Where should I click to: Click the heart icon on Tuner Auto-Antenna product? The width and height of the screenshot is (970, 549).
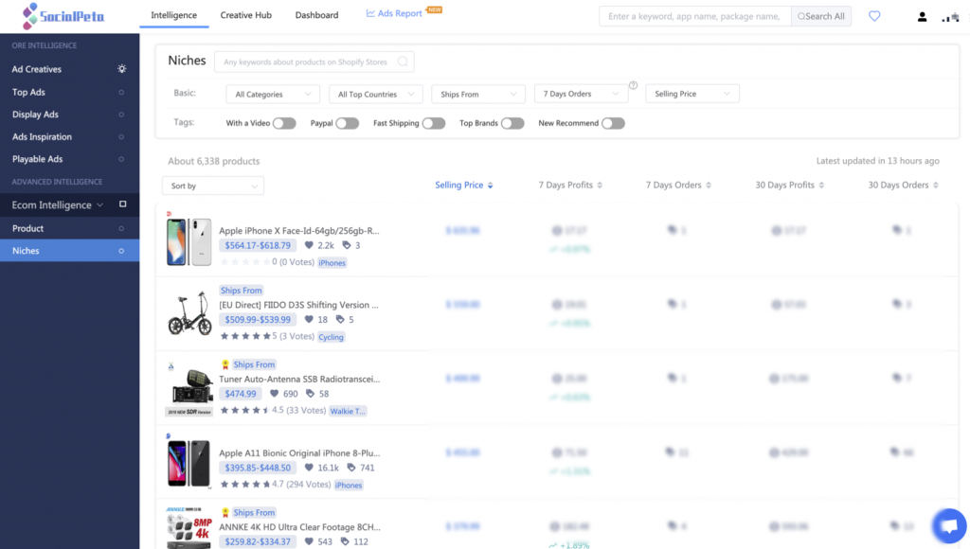coord(274,394)
